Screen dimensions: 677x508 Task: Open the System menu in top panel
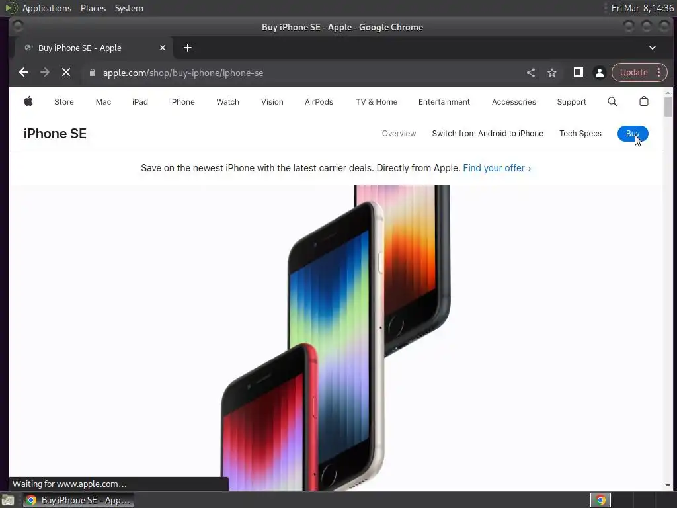tap(129, 8)
